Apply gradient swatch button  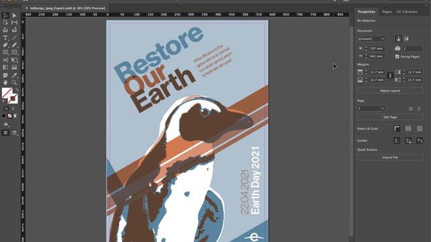point(15,116)
